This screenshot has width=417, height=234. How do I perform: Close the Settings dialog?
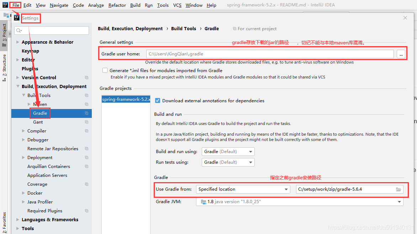point(405,18)
